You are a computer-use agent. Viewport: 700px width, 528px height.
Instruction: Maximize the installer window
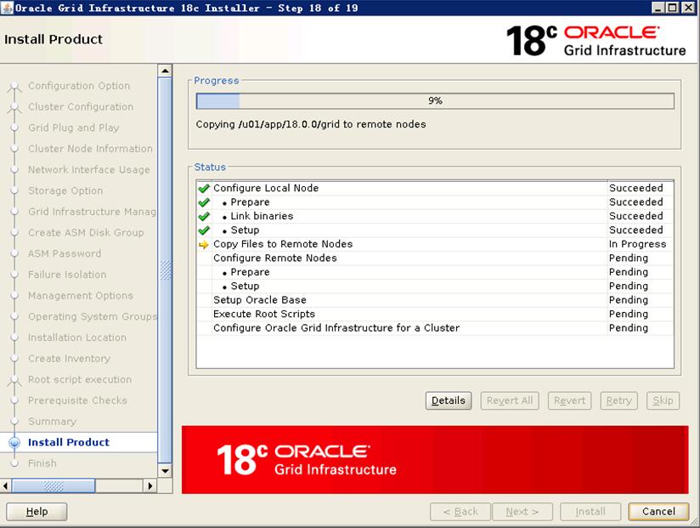[x=672, y=7]
